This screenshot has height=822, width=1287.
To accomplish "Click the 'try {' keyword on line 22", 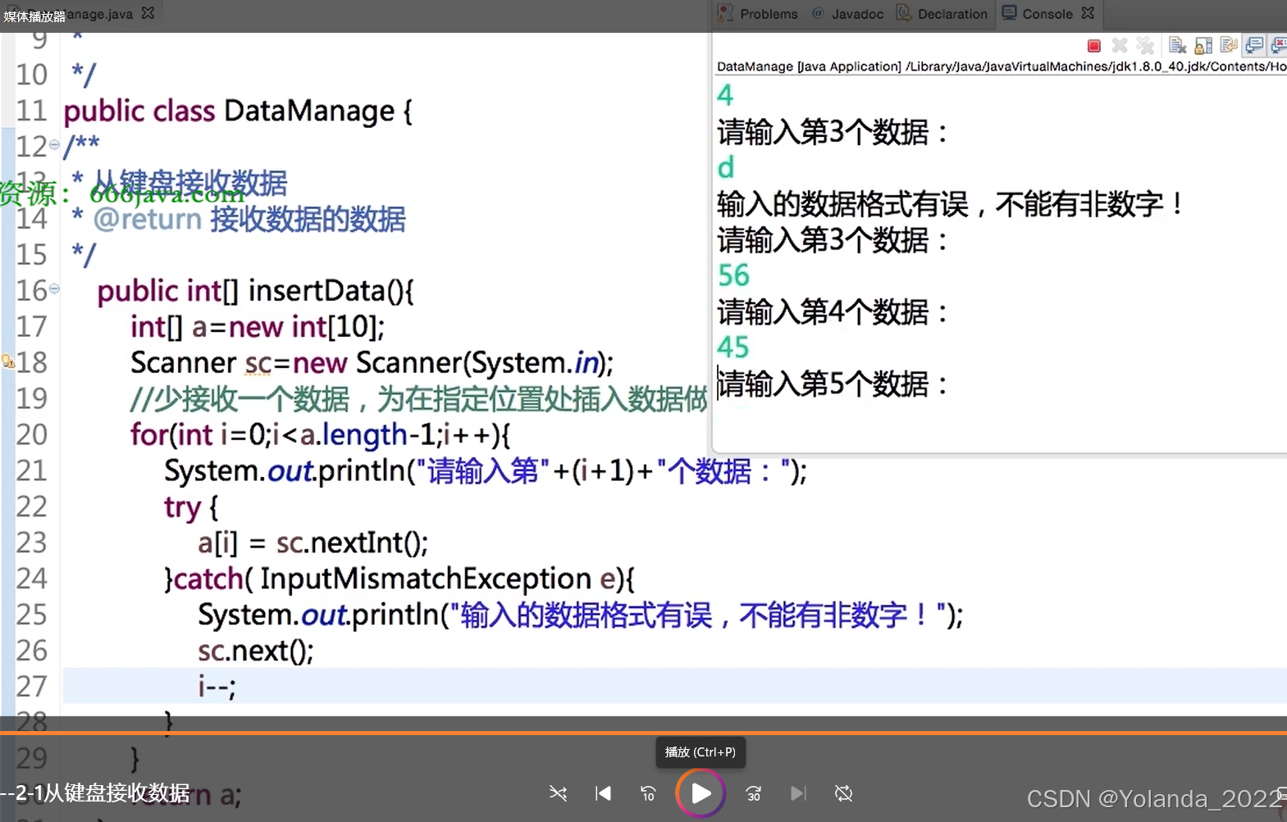I will [191, 507].
